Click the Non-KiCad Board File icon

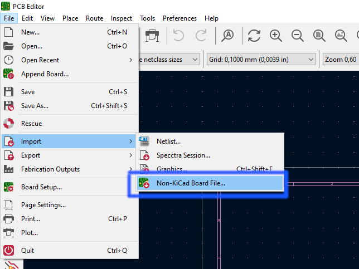144,183
